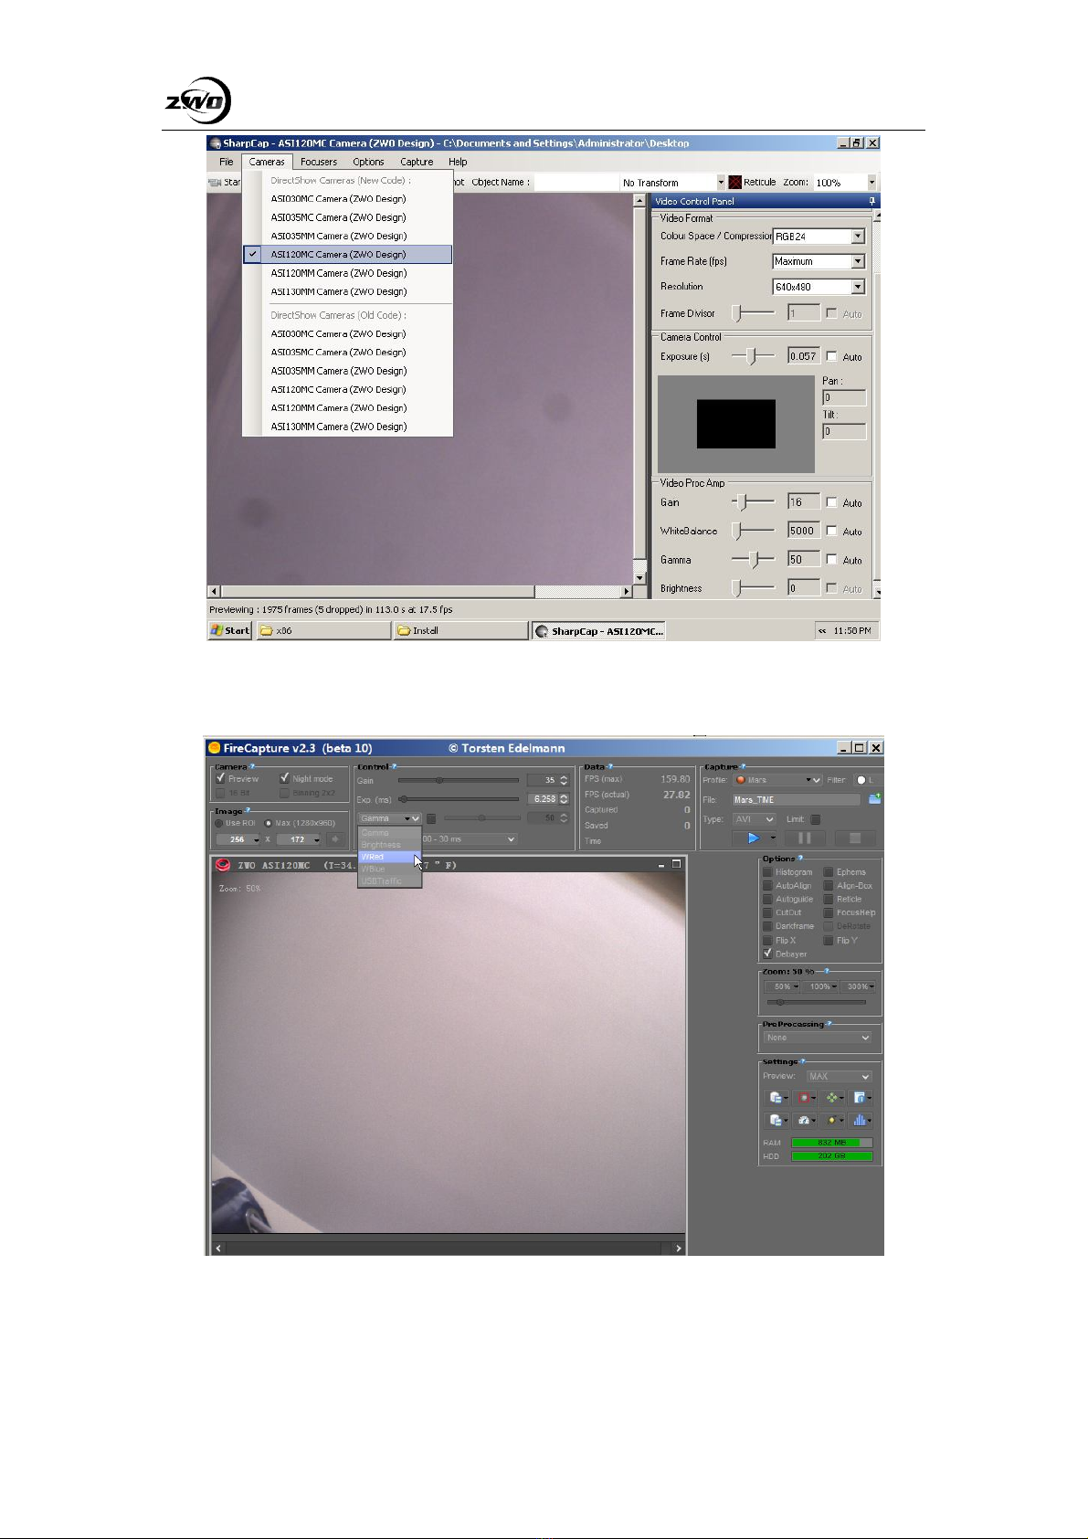Open the SharpCap Capture menu

[x=417, y=162]
